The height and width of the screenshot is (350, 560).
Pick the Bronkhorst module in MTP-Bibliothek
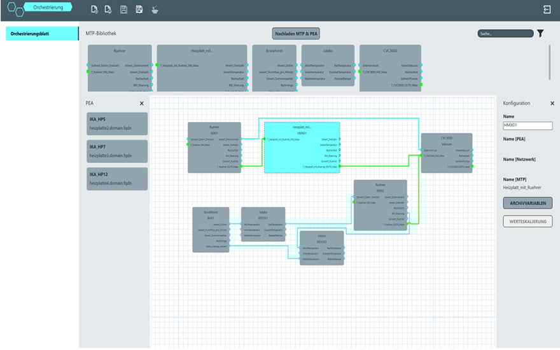tap(274, 68)
